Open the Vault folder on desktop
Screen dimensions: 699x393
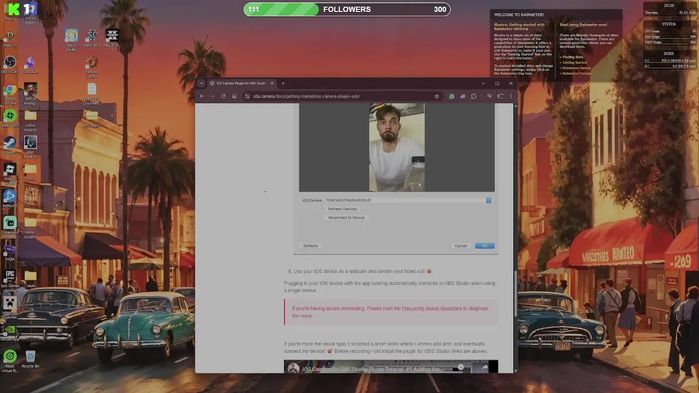[31, 278]
